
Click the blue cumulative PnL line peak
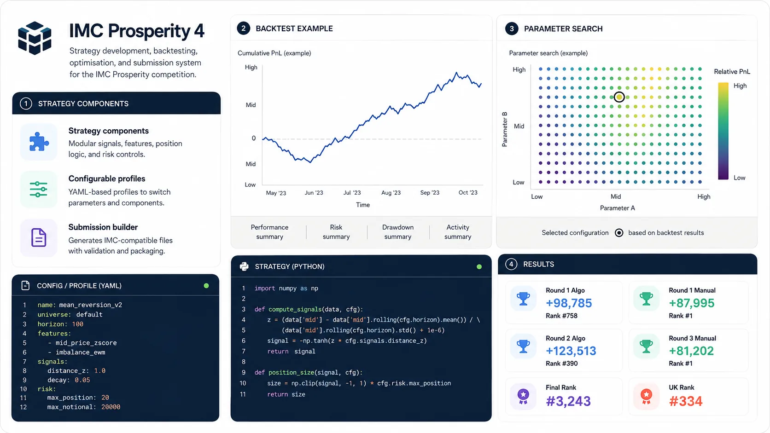456,73
